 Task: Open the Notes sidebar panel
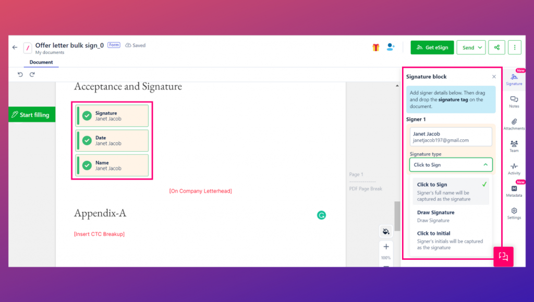(514, 102)
